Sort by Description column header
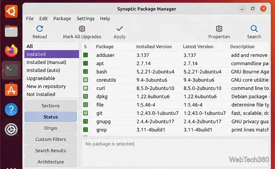 coord(242,47)
